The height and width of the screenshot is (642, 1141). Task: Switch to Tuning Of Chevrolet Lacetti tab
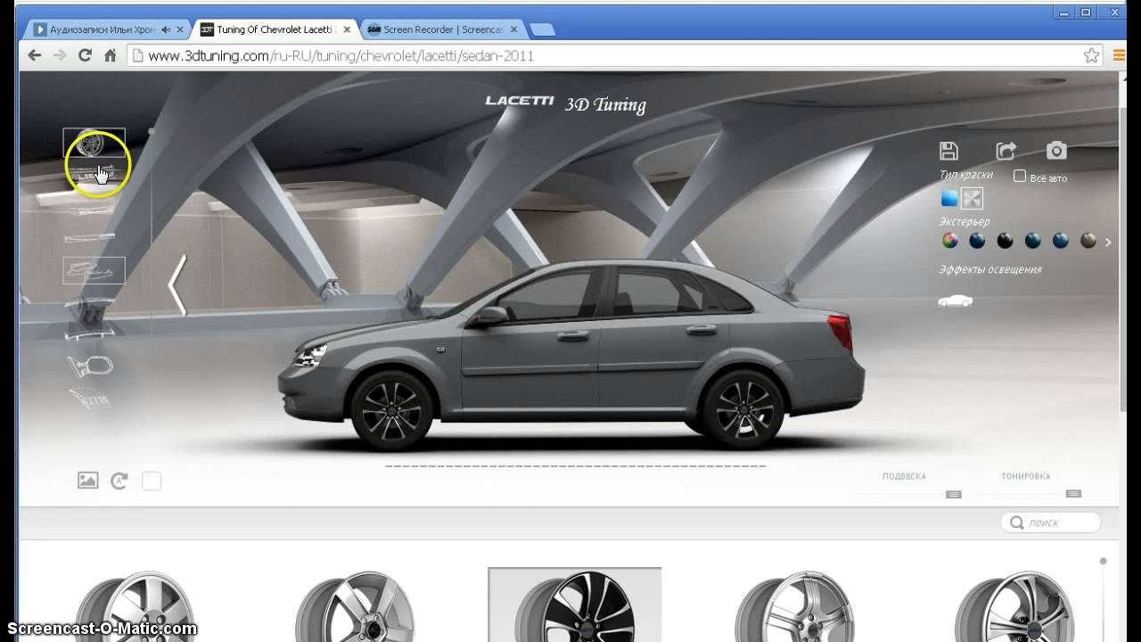point(273,29)
